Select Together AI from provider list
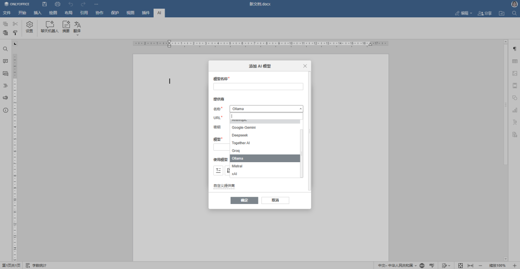This screenshot has width=520, height=269. coord(265,143)
